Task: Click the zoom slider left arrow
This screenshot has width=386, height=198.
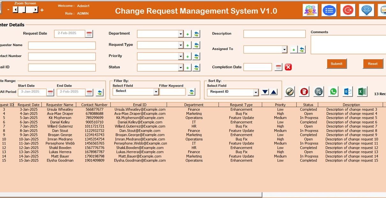Action: (15, 10)
